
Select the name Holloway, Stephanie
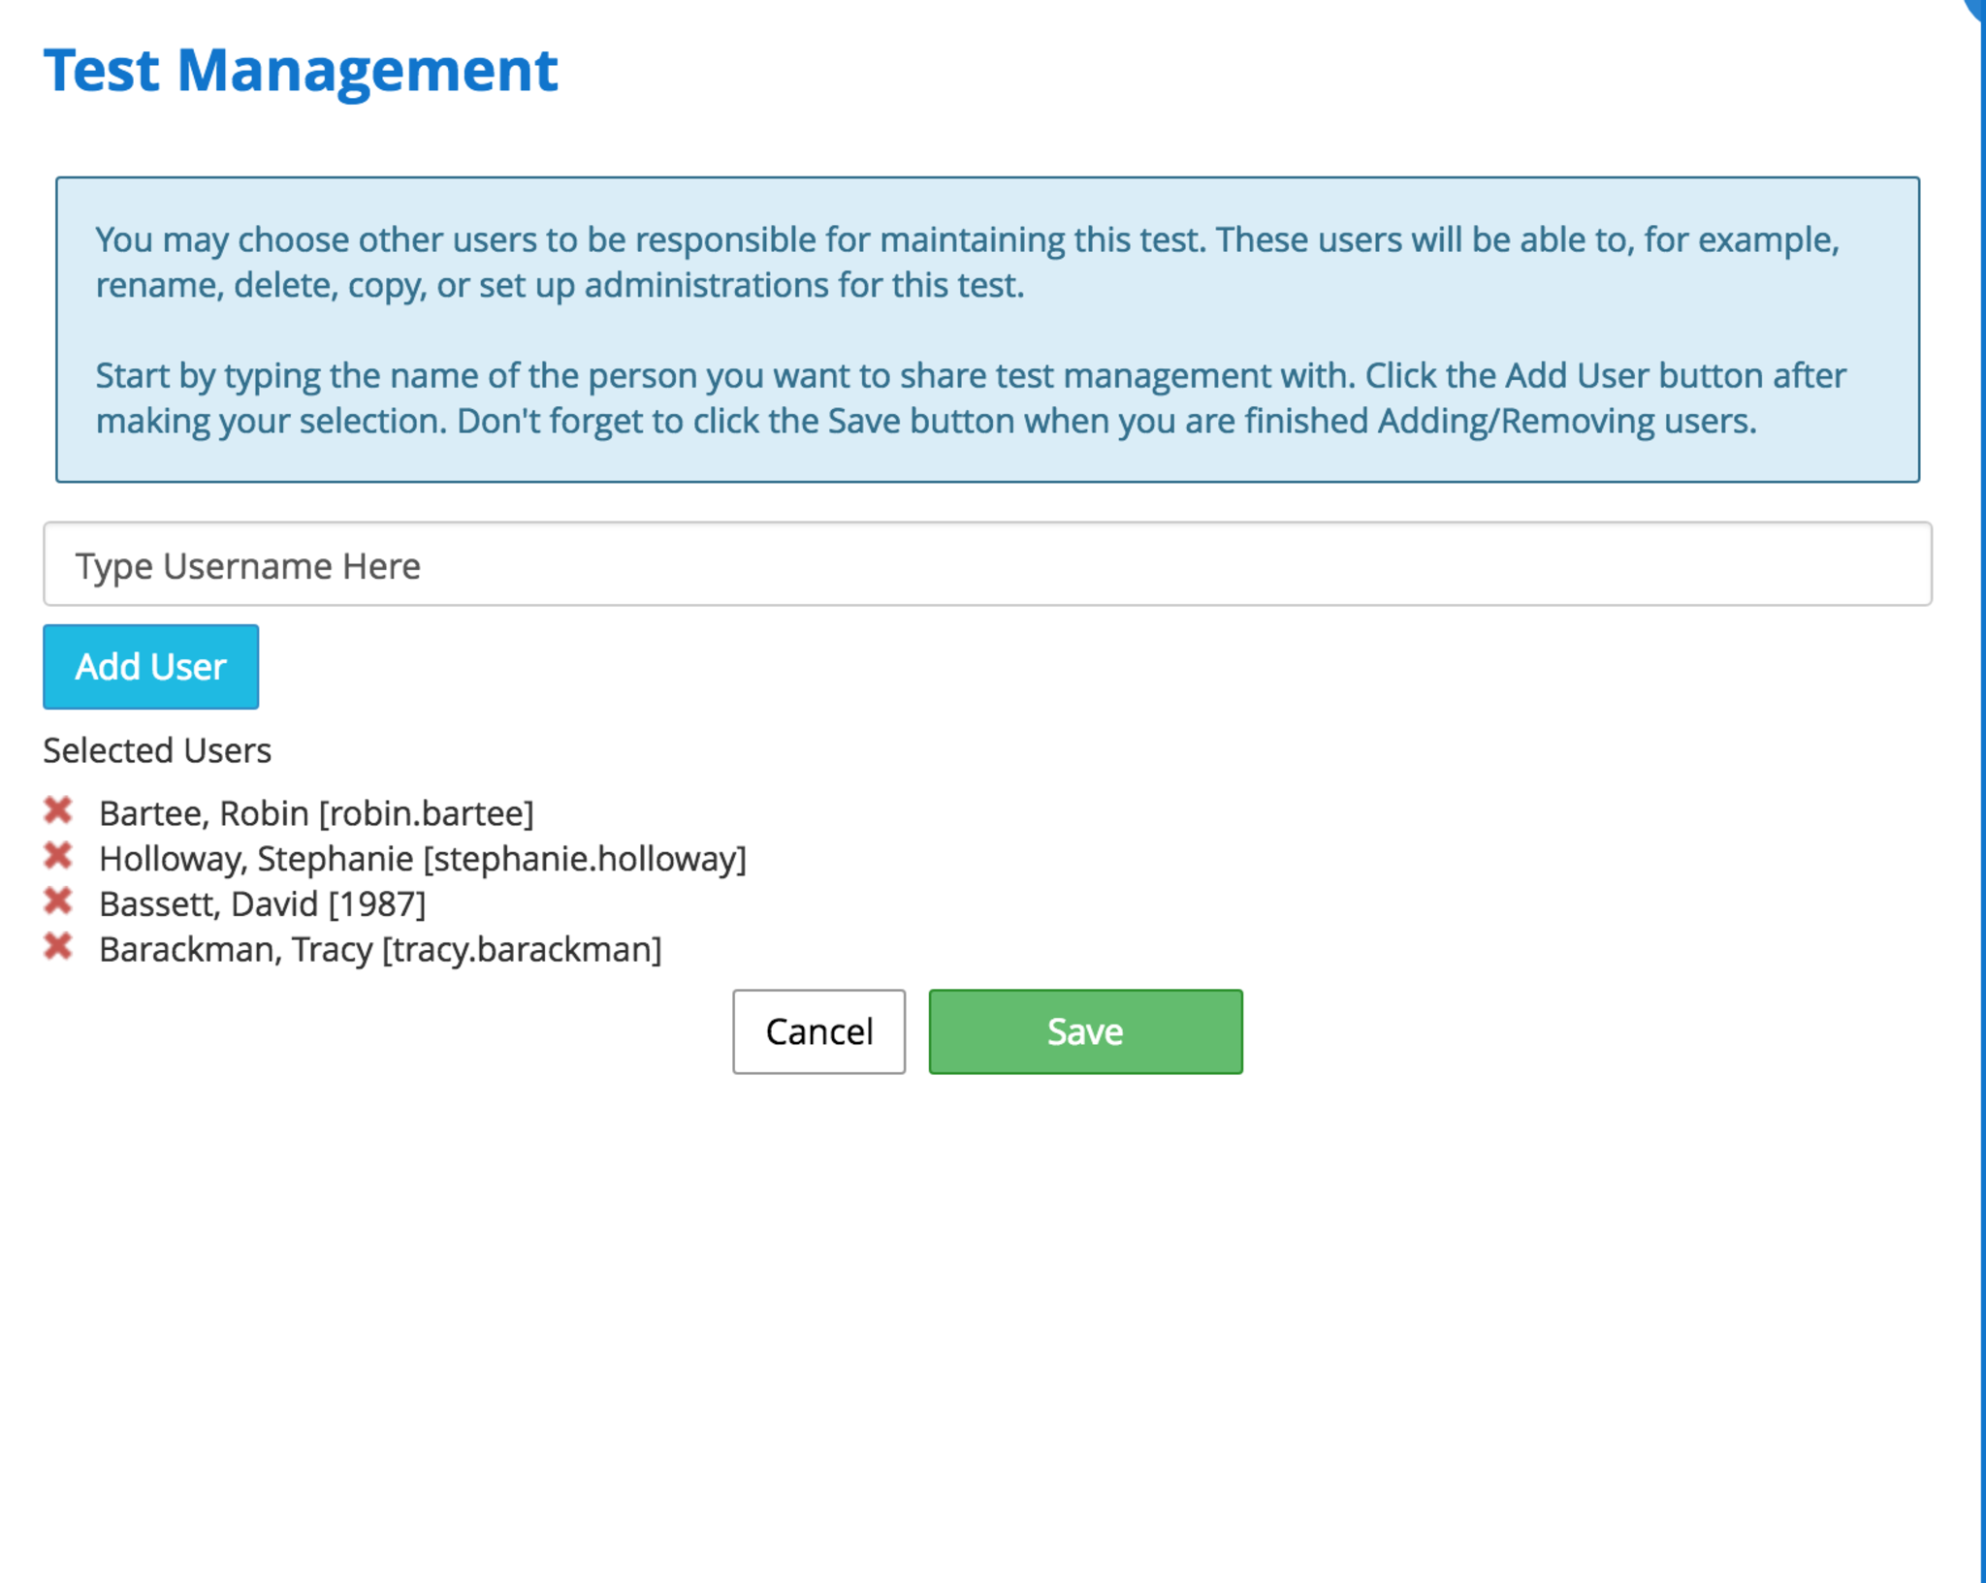pyautogui.click(x=256, y=859)
